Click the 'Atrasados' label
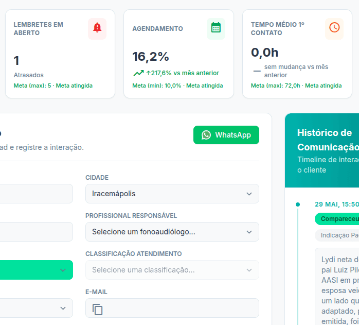The image size is (359, 325). pyautogui.click(x=29, y=75)
